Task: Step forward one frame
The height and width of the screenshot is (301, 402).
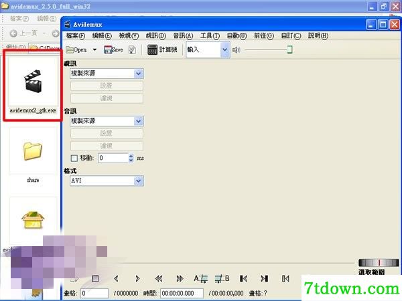Action: point(137,278)
